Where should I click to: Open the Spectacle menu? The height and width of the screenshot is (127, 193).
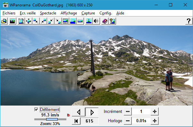pyautogui.click(x=48, y=13)
